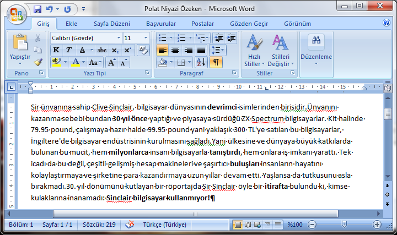Switch to the Postalar tab
This screenshot has width=397, height=235.
[202, 24]
